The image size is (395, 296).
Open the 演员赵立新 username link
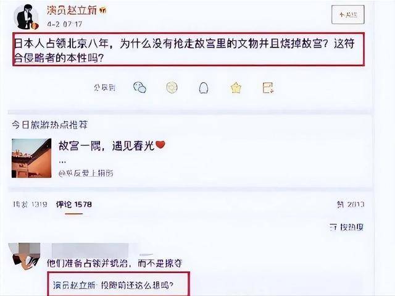(72, 11)
